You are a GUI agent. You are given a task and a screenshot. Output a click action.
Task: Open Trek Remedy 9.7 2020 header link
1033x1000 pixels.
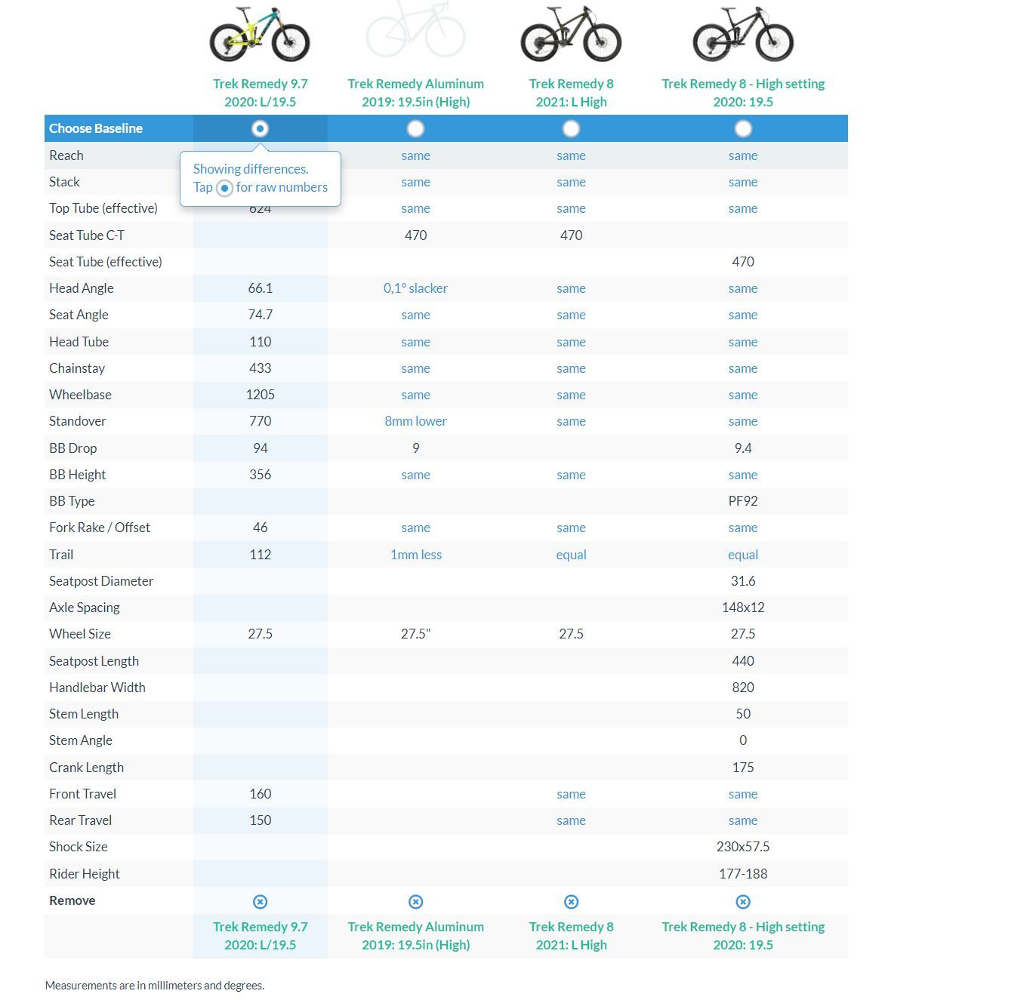[260, 93]
